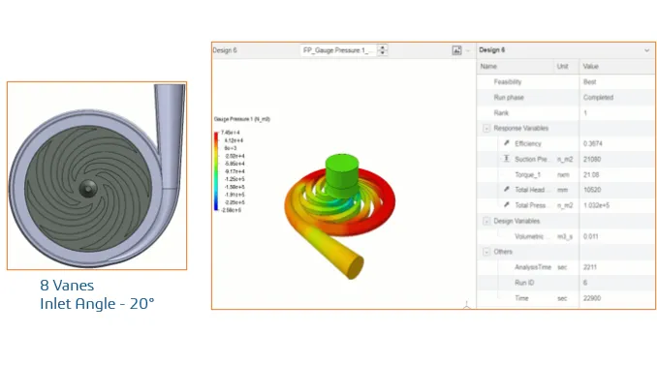Click the pin icon beside Total Press
Screen dimensions: 657x365
coord(507,204)
